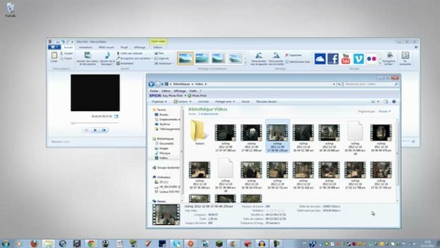Viewport: 440px width, 248px height.
Task: Open Enregistrer le film dropdown
Action: (x=390, y=59)
